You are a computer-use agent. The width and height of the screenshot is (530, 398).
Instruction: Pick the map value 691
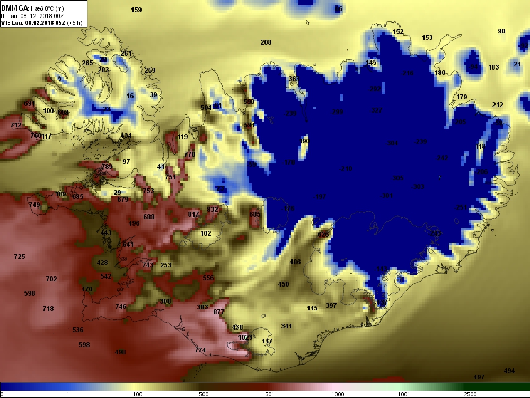pyautogui.click(x=29, y=103)
